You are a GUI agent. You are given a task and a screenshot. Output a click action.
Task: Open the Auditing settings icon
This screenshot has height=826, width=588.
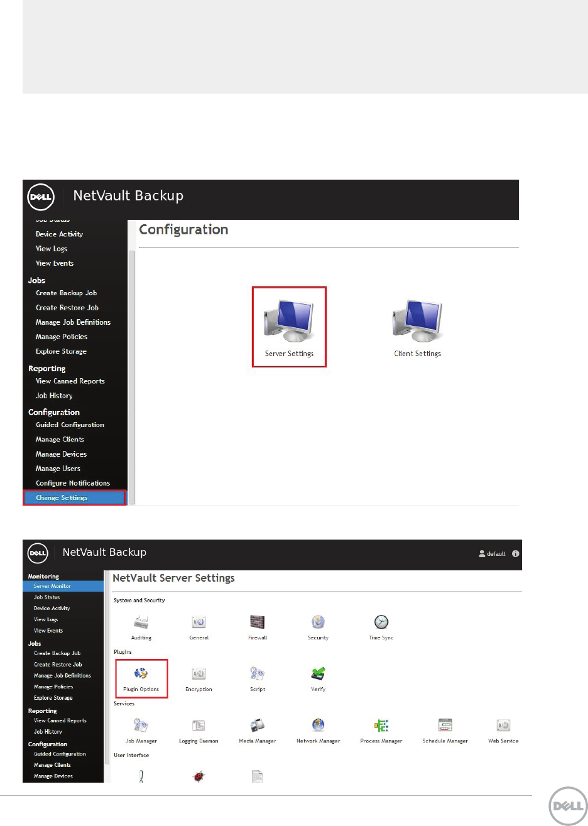pos(141,627)
